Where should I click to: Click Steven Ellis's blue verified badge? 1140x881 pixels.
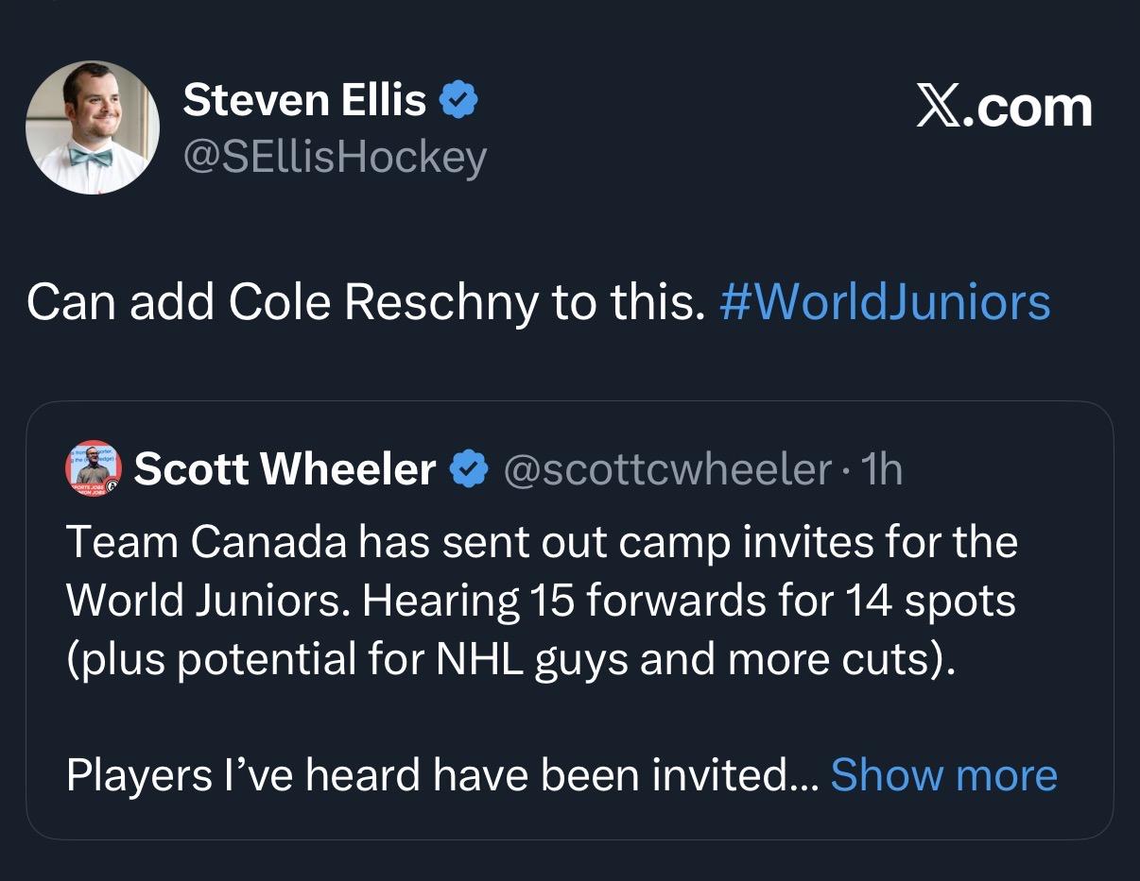click(459, 100)
